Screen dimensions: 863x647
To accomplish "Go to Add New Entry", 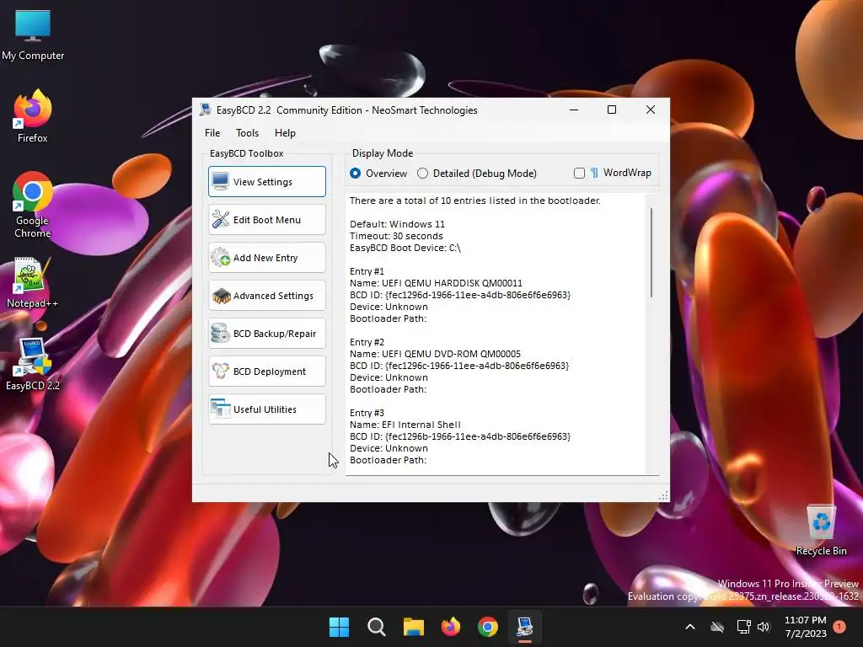I will [267, 258].
